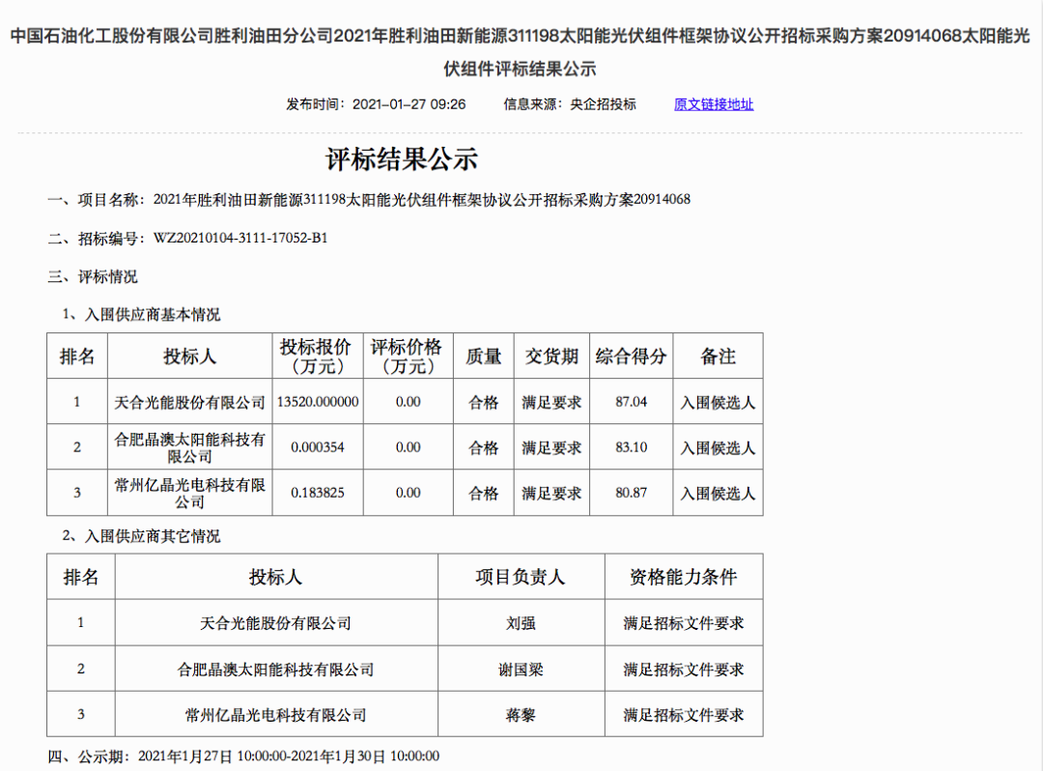Select the project leader name 谢国梁

pyautogui.click(x=521, y=669)
